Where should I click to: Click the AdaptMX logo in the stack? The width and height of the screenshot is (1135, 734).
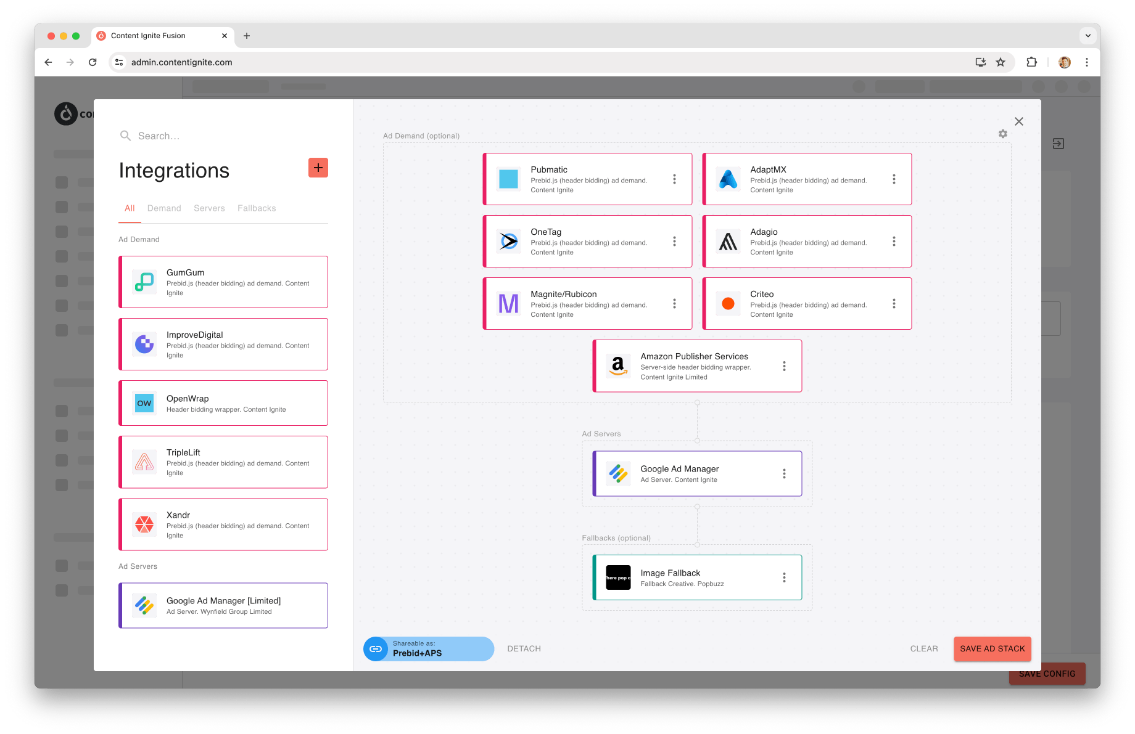tap(728, 179)
